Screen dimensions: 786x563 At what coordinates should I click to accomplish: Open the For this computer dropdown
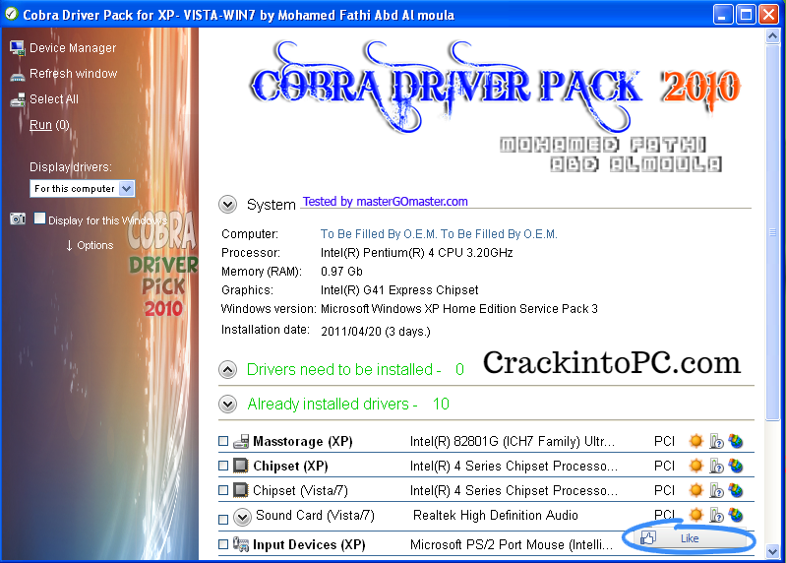(x=83, y=189)
